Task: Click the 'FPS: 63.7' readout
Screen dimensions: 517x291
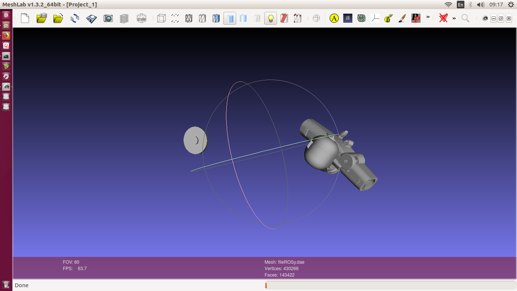Action: coord(75,269)
